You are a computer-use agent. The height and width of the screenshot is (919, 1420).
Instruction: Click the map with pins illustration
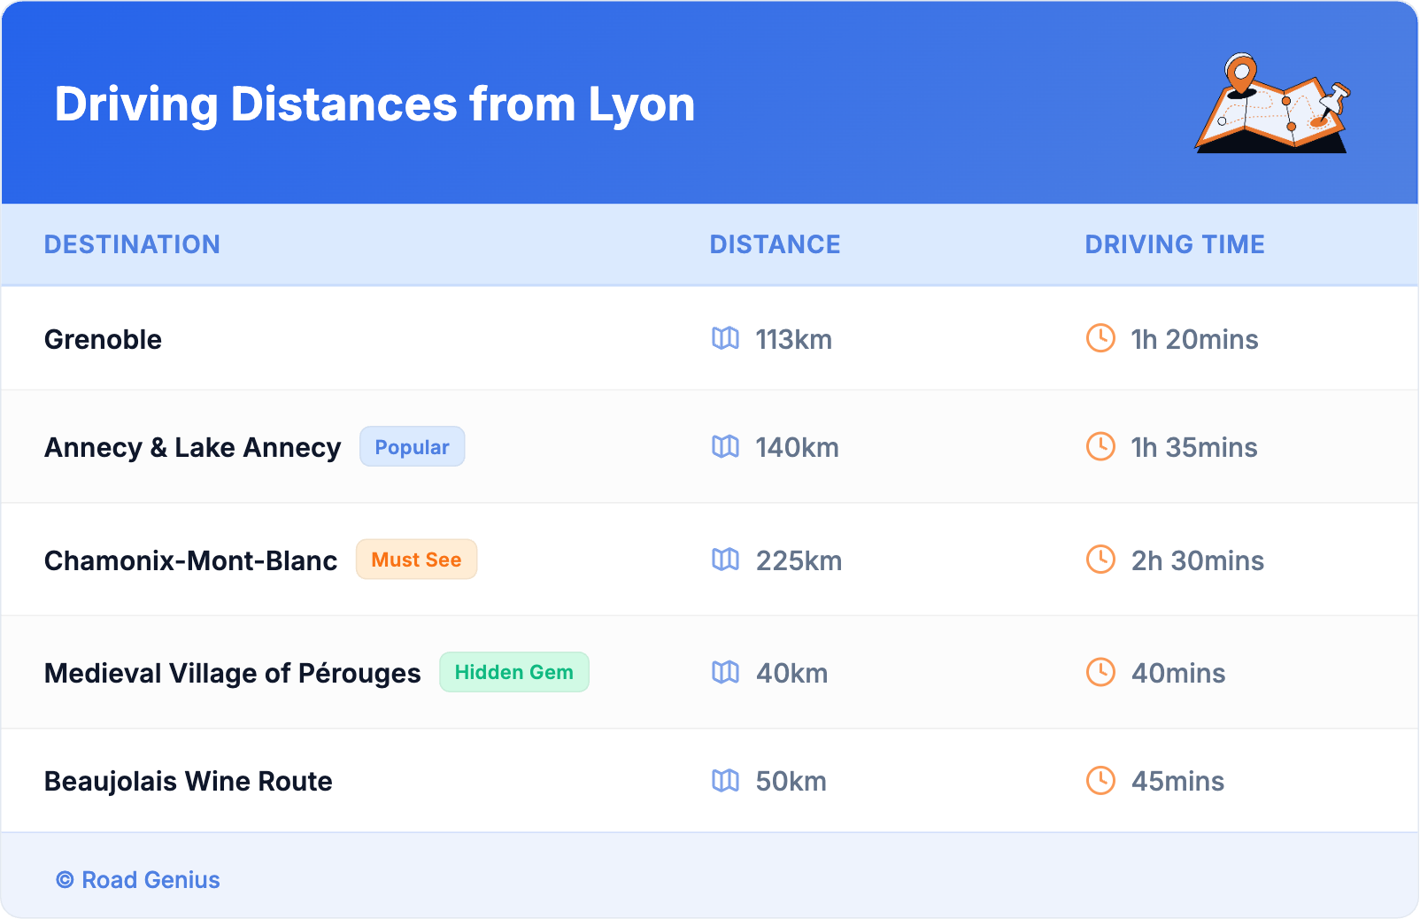click(1272, 104)
